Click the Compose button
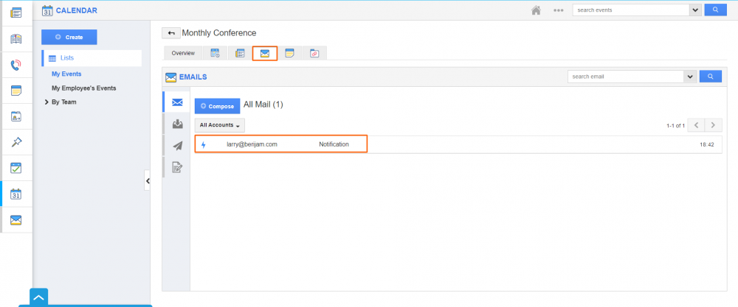The width and height of the screenshot is (738, 307). (x=217, y=106)
